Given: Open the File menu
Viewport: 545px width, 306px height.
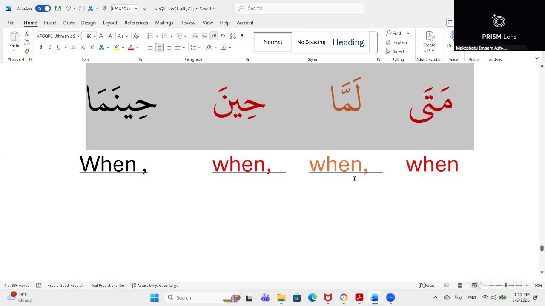Looking at the screenshot, I should [11, 23].
